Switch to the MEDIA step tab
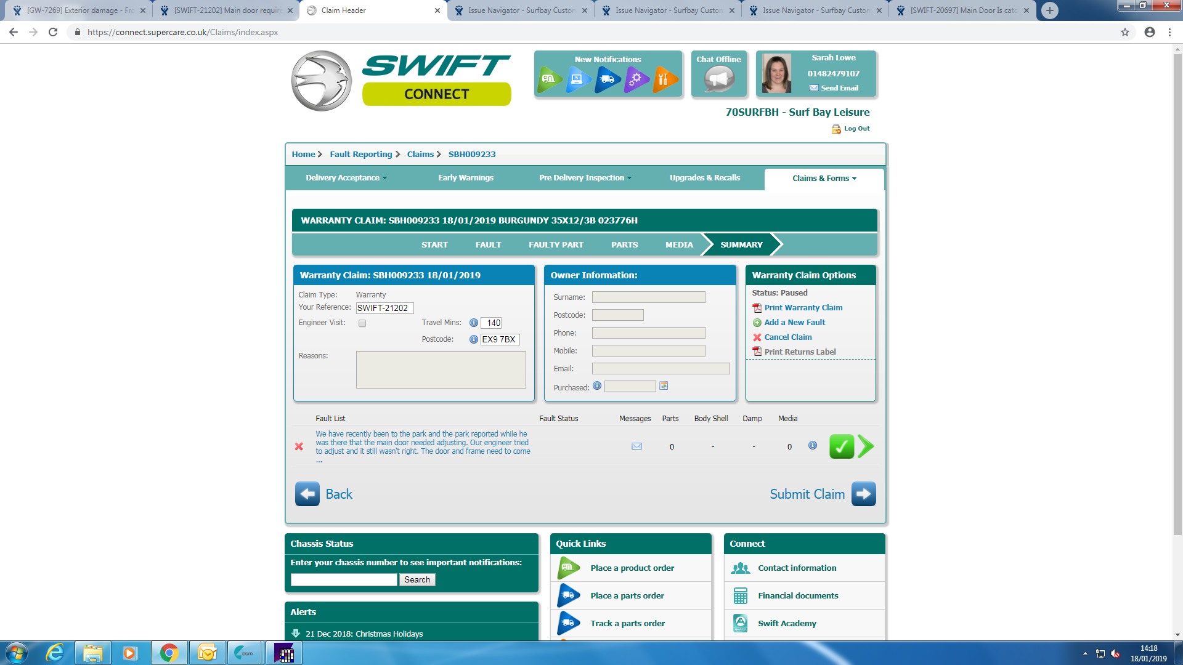 (679, 245)
